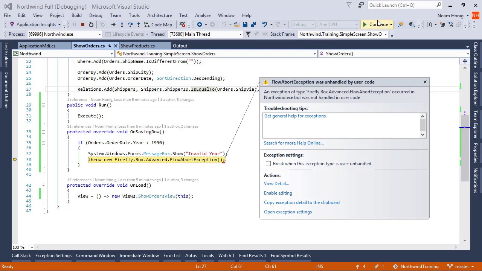Open the editor zoom 100 % dropdown
Viewport: 482px width, 271px height.
[32, 247]
